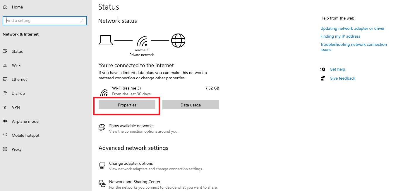Open Airplane mode settings
Viewport: 398px width, 191px height.
coord(25,121)
